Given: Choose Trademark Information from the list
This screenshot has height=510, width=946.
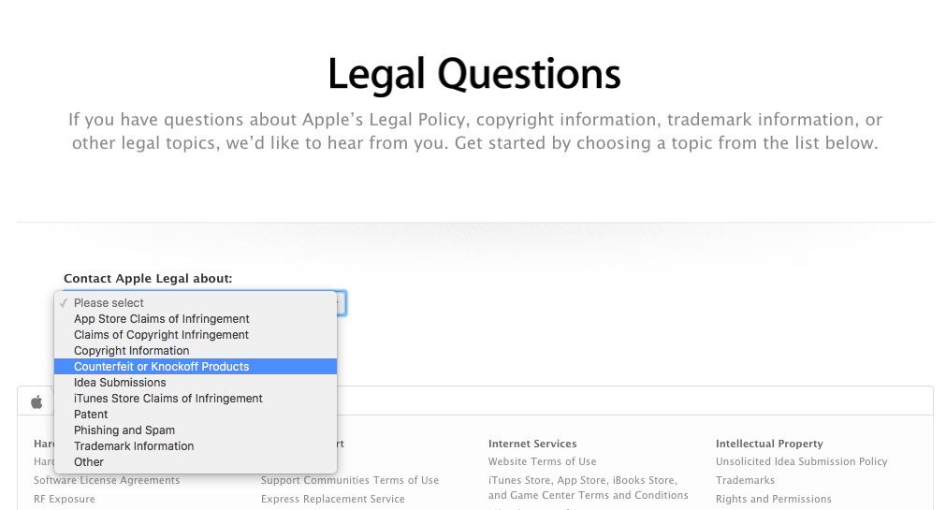Looking at the screenshot, I should point(134,446).
